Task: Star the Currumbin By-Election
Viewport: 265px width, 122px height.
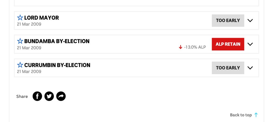Action: [x=20, y=65]
